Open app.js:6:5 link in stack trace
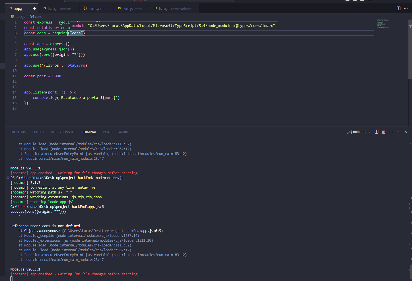This screenshot has height=281, width=412. tap(151, 231)
